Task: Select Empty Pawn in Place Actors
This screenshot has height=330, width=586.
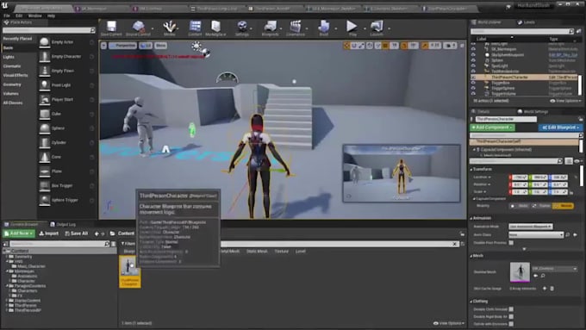Action: [67, 71]
